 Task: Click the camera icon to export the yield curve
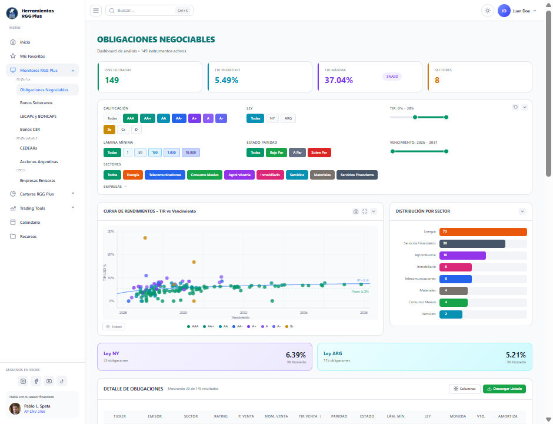tap(356, 211)
